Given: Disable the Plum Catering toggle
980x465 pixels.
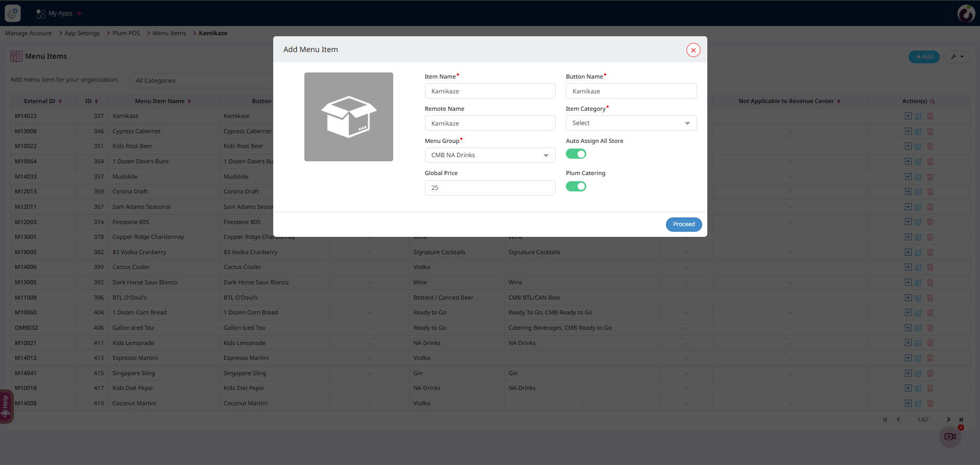Looking at the screenshot, I should pyautogui.click(x=576, y=186).
